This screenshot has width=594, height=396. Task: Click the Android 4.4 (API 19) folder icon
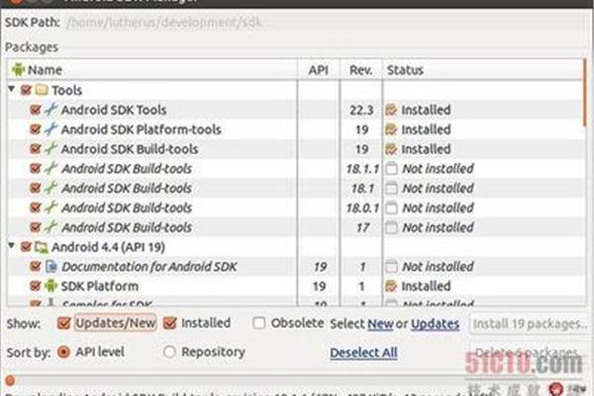pyautogui.click(x=42, y=247)
